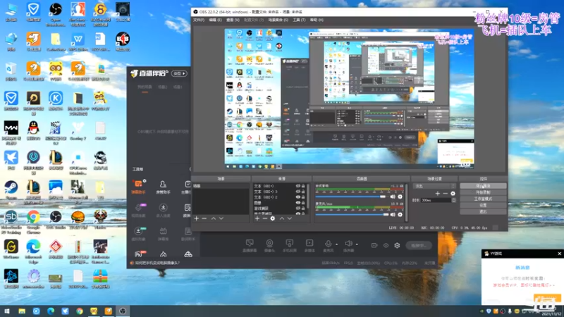Adjust the desktop audio volume slider

point(350,197)
